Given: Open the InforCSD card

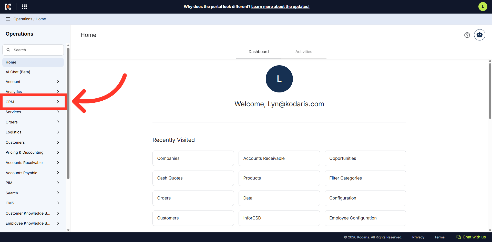Looking at the screenshot, I should point(279,218).
